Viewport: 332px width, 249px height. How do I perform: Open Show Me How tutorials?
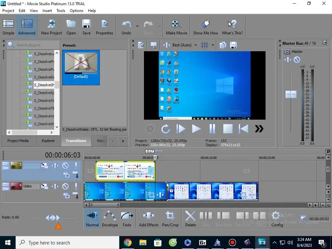pyautogui.click(x=205, y=27)
